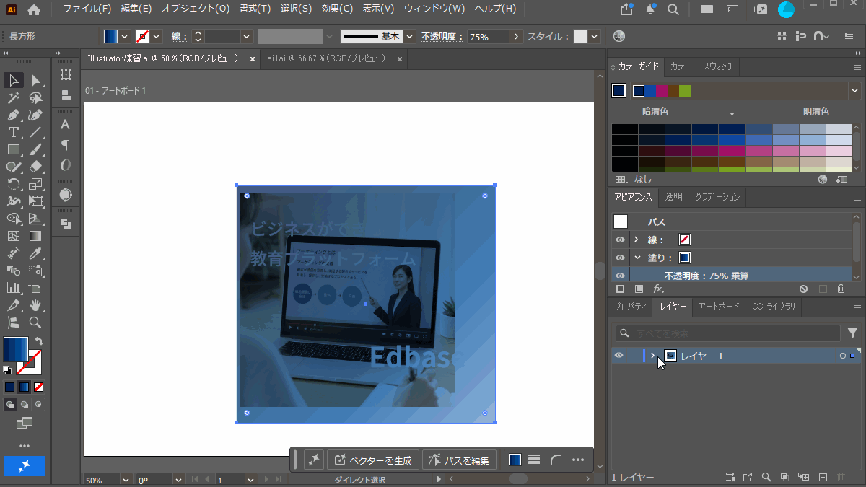Open the fill color dropdown in control bar
Image resolution: width=866 pixels, height=487 pixels.
tap(125, 37)
